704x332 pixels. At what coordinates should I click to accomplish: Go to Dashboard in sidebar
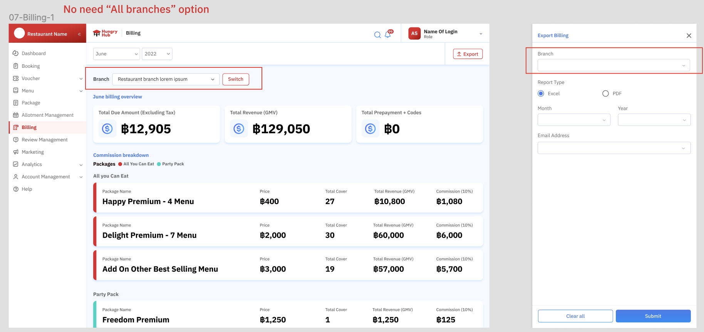point(34,54)
